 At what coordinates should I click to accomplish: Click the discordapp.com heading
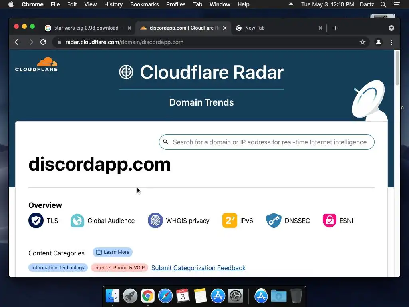click(99, 164)
